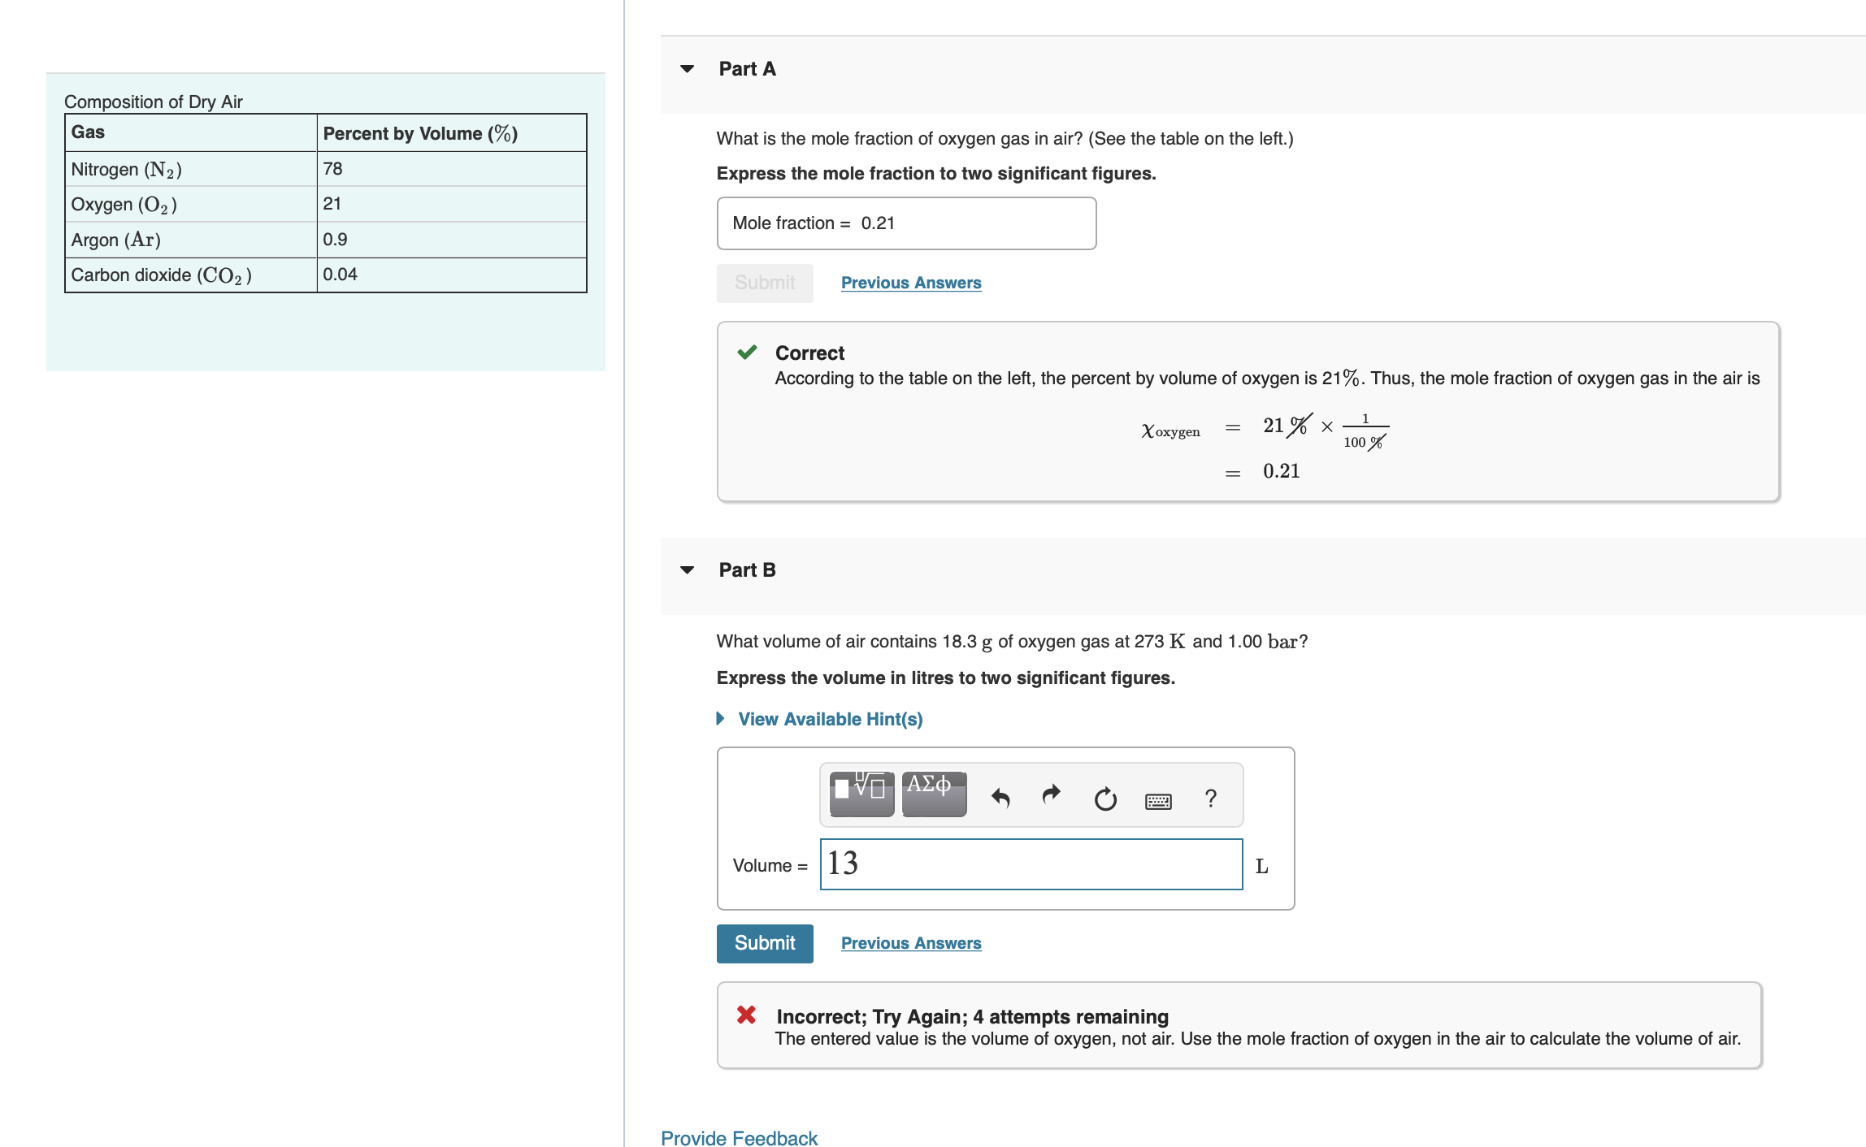Click the greyed-out Part A Submit button

click(764, 283)
